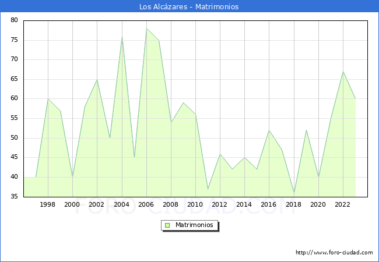Click the 35 y-axis label
The width and height of the screenshot is (379, 262).
point(14,197)
